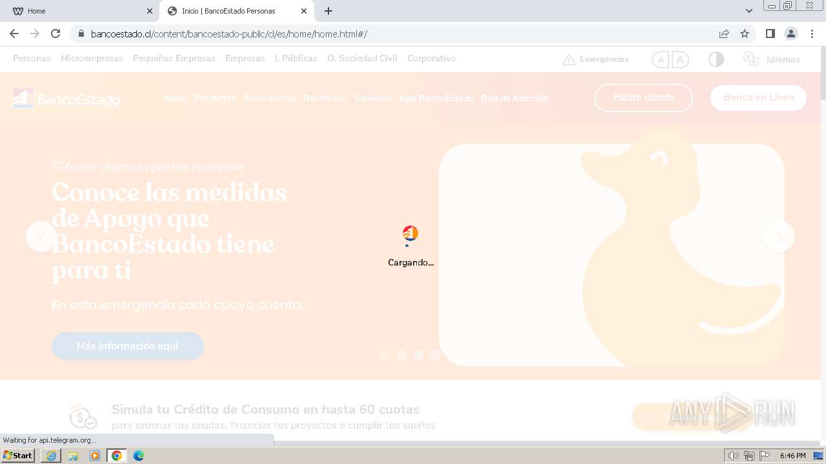Open Inicio in main navigation
826x464 pixels.
(175, 98)
